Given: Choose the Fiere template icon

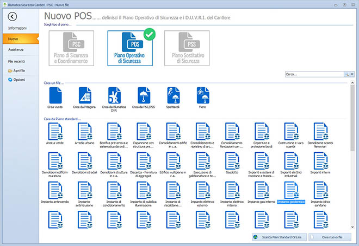Looking at the screenshot, I should coord(203,95).
